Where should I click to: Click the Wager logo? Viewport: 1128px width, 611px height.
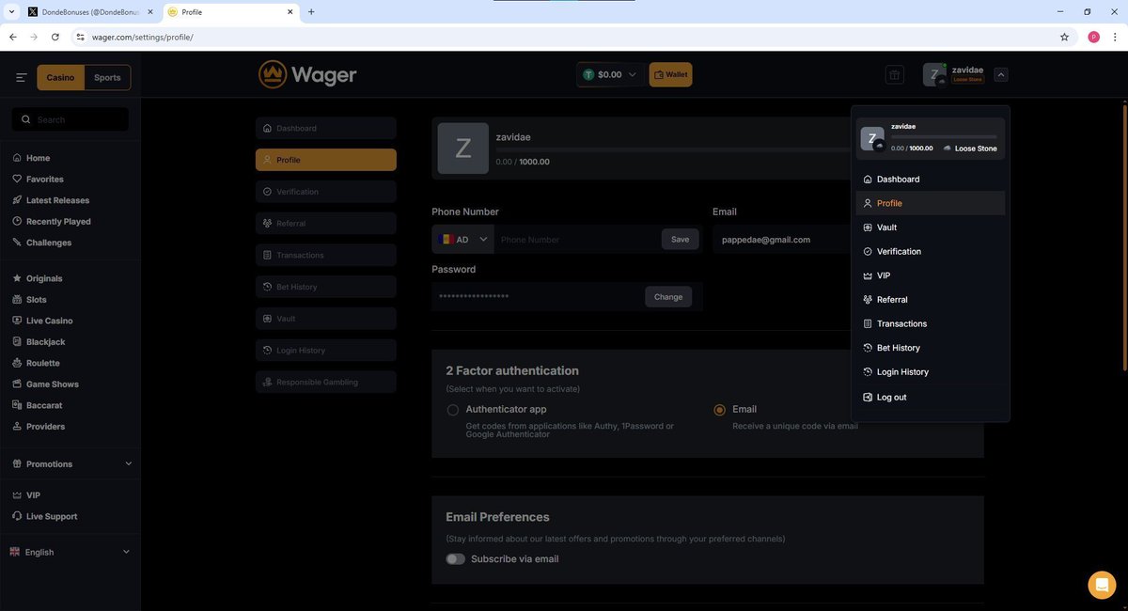coord(307,74)
